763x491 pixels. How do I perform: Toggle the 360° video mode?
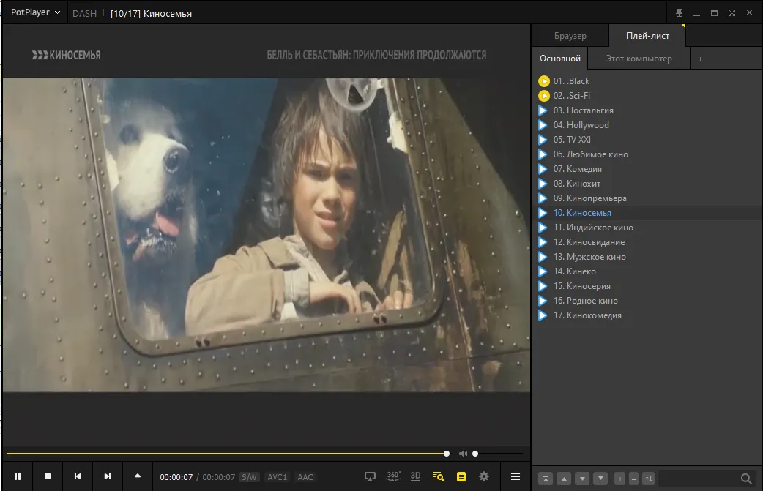click(392, 476)
